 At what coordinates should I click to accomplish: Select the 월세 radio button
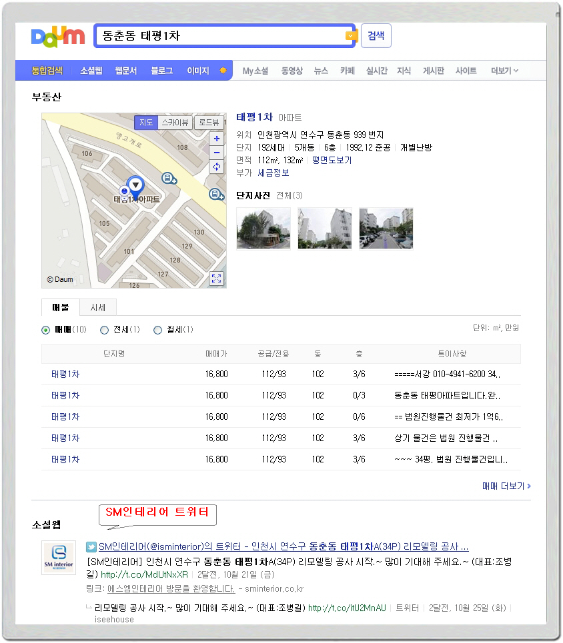click(x=158, y=330)
